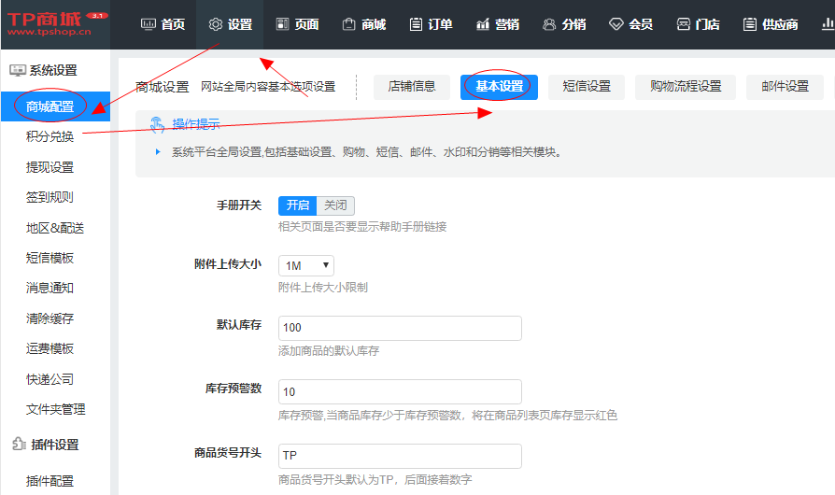Select the 店铺信息 tab
The image size is (835, 495).
pos(411,87)
